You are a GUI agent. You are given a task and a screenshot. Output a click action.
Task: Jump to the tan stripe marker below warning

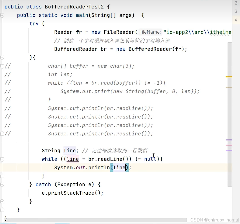tap(229, 87)
